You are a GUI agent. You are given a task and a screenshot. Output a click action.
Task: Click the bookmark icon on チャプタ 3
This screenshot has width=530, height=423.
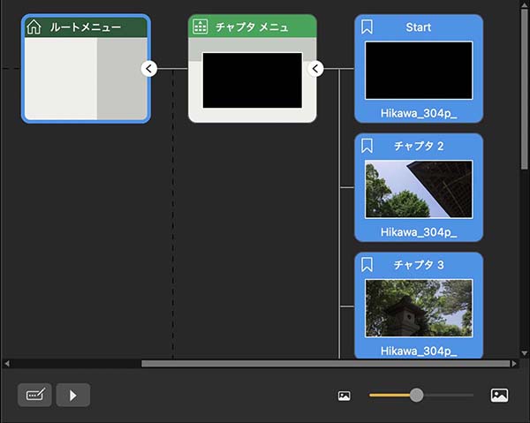click(x=367, y=264)
